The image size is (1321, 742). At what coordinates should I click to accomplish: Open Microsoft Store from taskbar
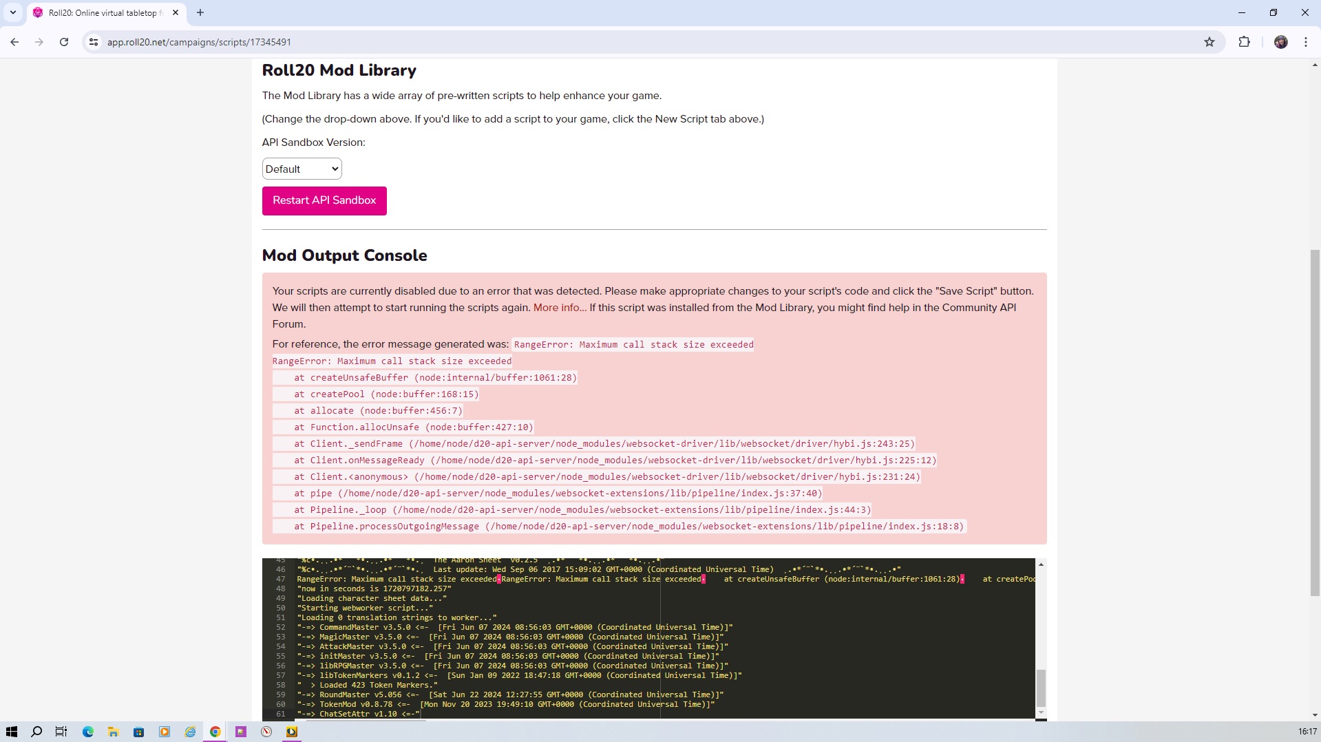(139, 732)
